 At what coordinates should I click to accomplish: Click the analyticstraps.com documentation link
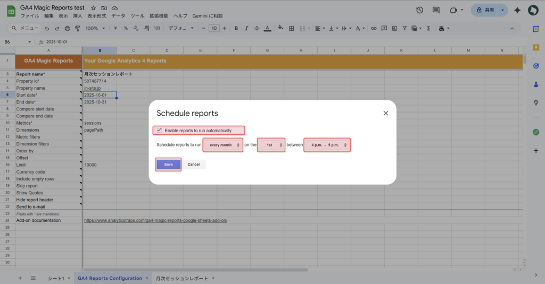click(x=156, y=220)
